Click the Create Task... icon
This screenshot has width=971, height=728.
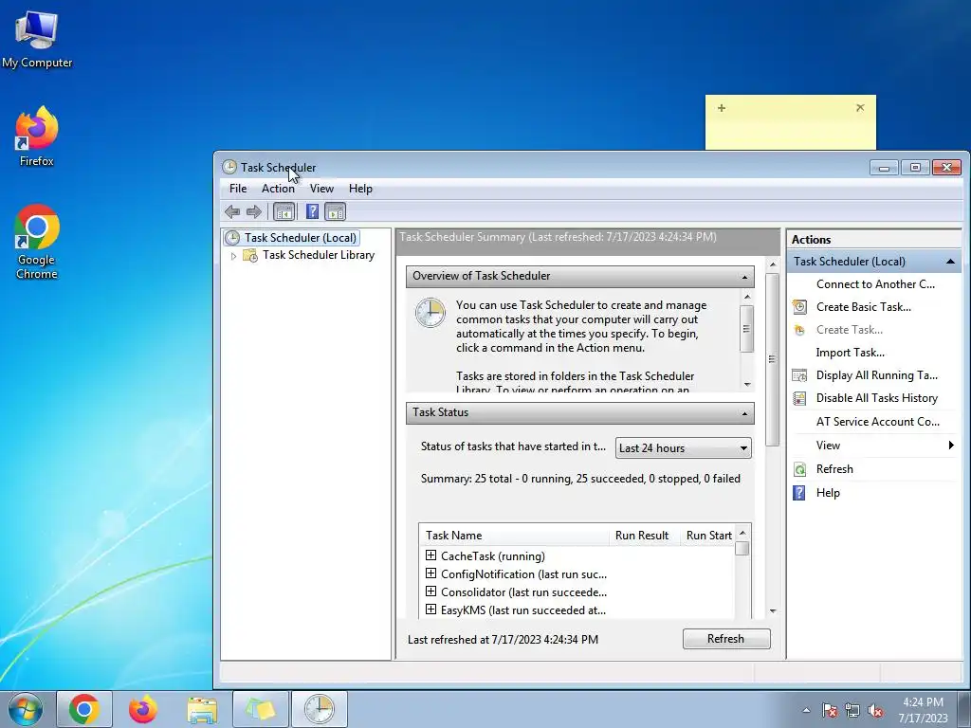click(799, 330)
